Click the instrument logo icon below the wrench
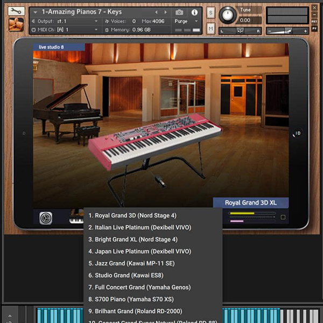Screen dimensions: 323x323 click(16, 25)
